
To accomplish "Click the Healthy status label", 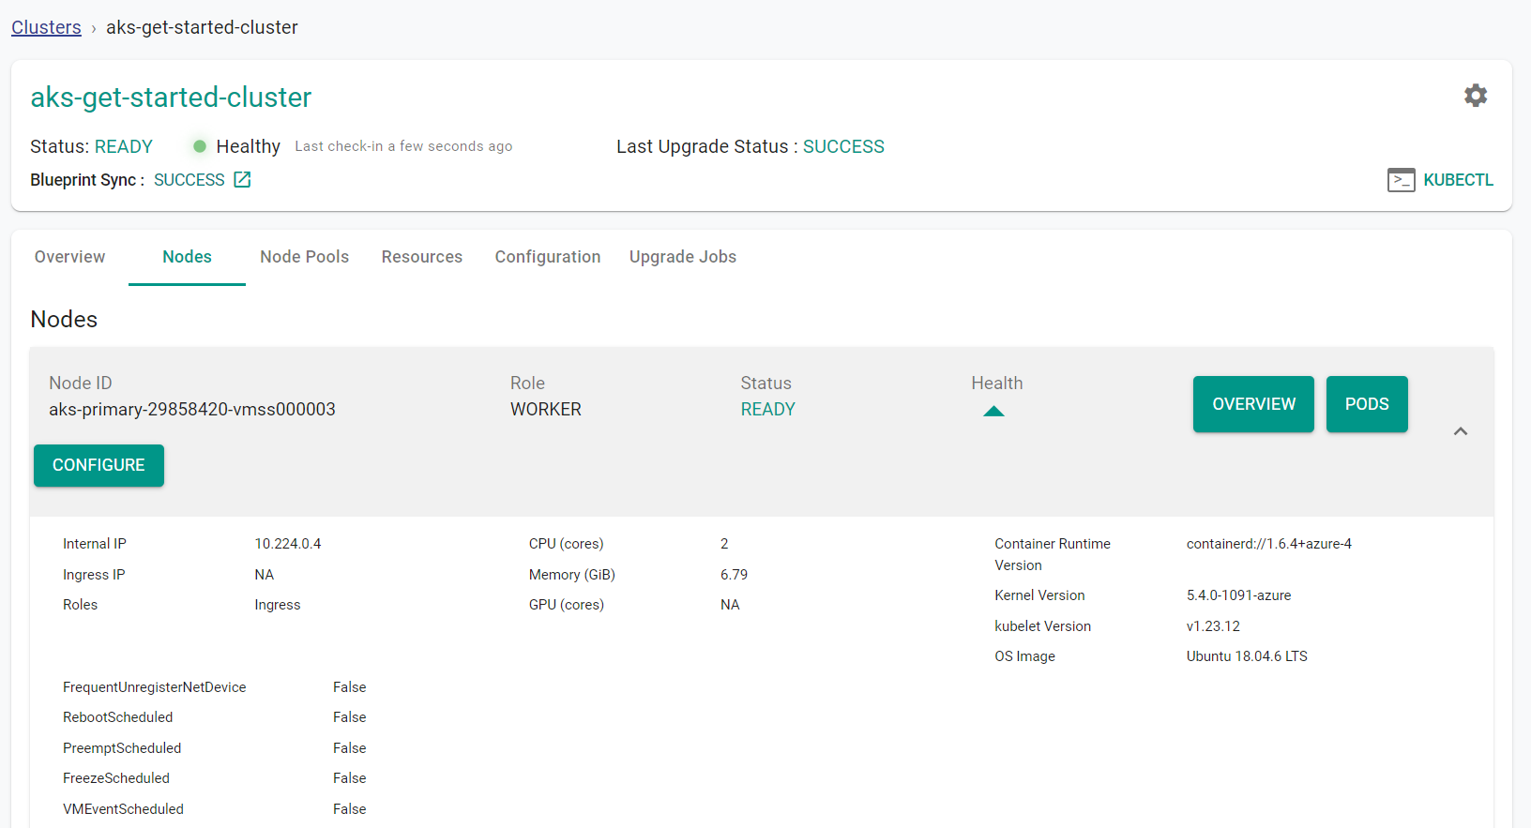I will coord(248,146).
